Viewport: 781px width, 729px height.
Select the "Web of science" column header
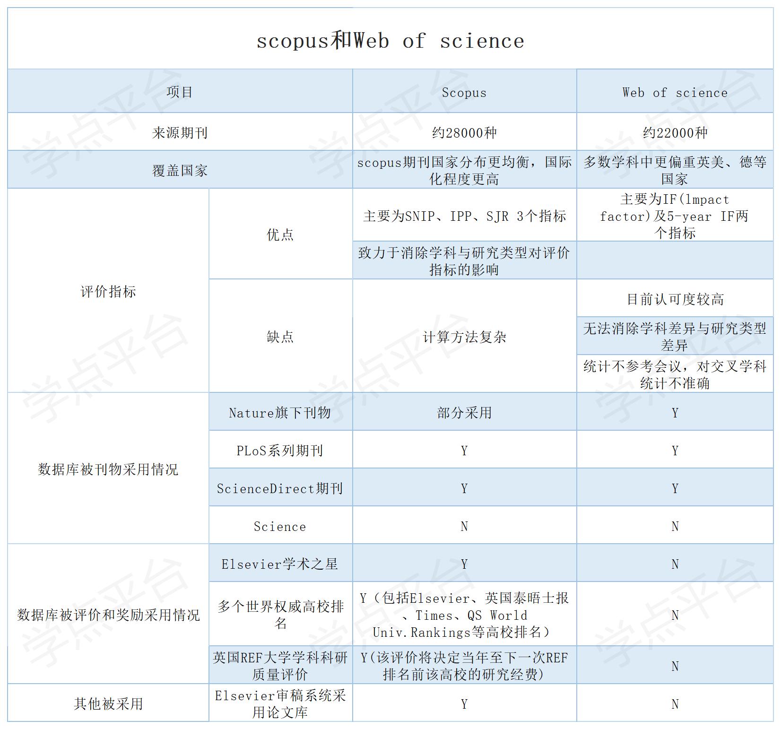[x=675, y=92]
